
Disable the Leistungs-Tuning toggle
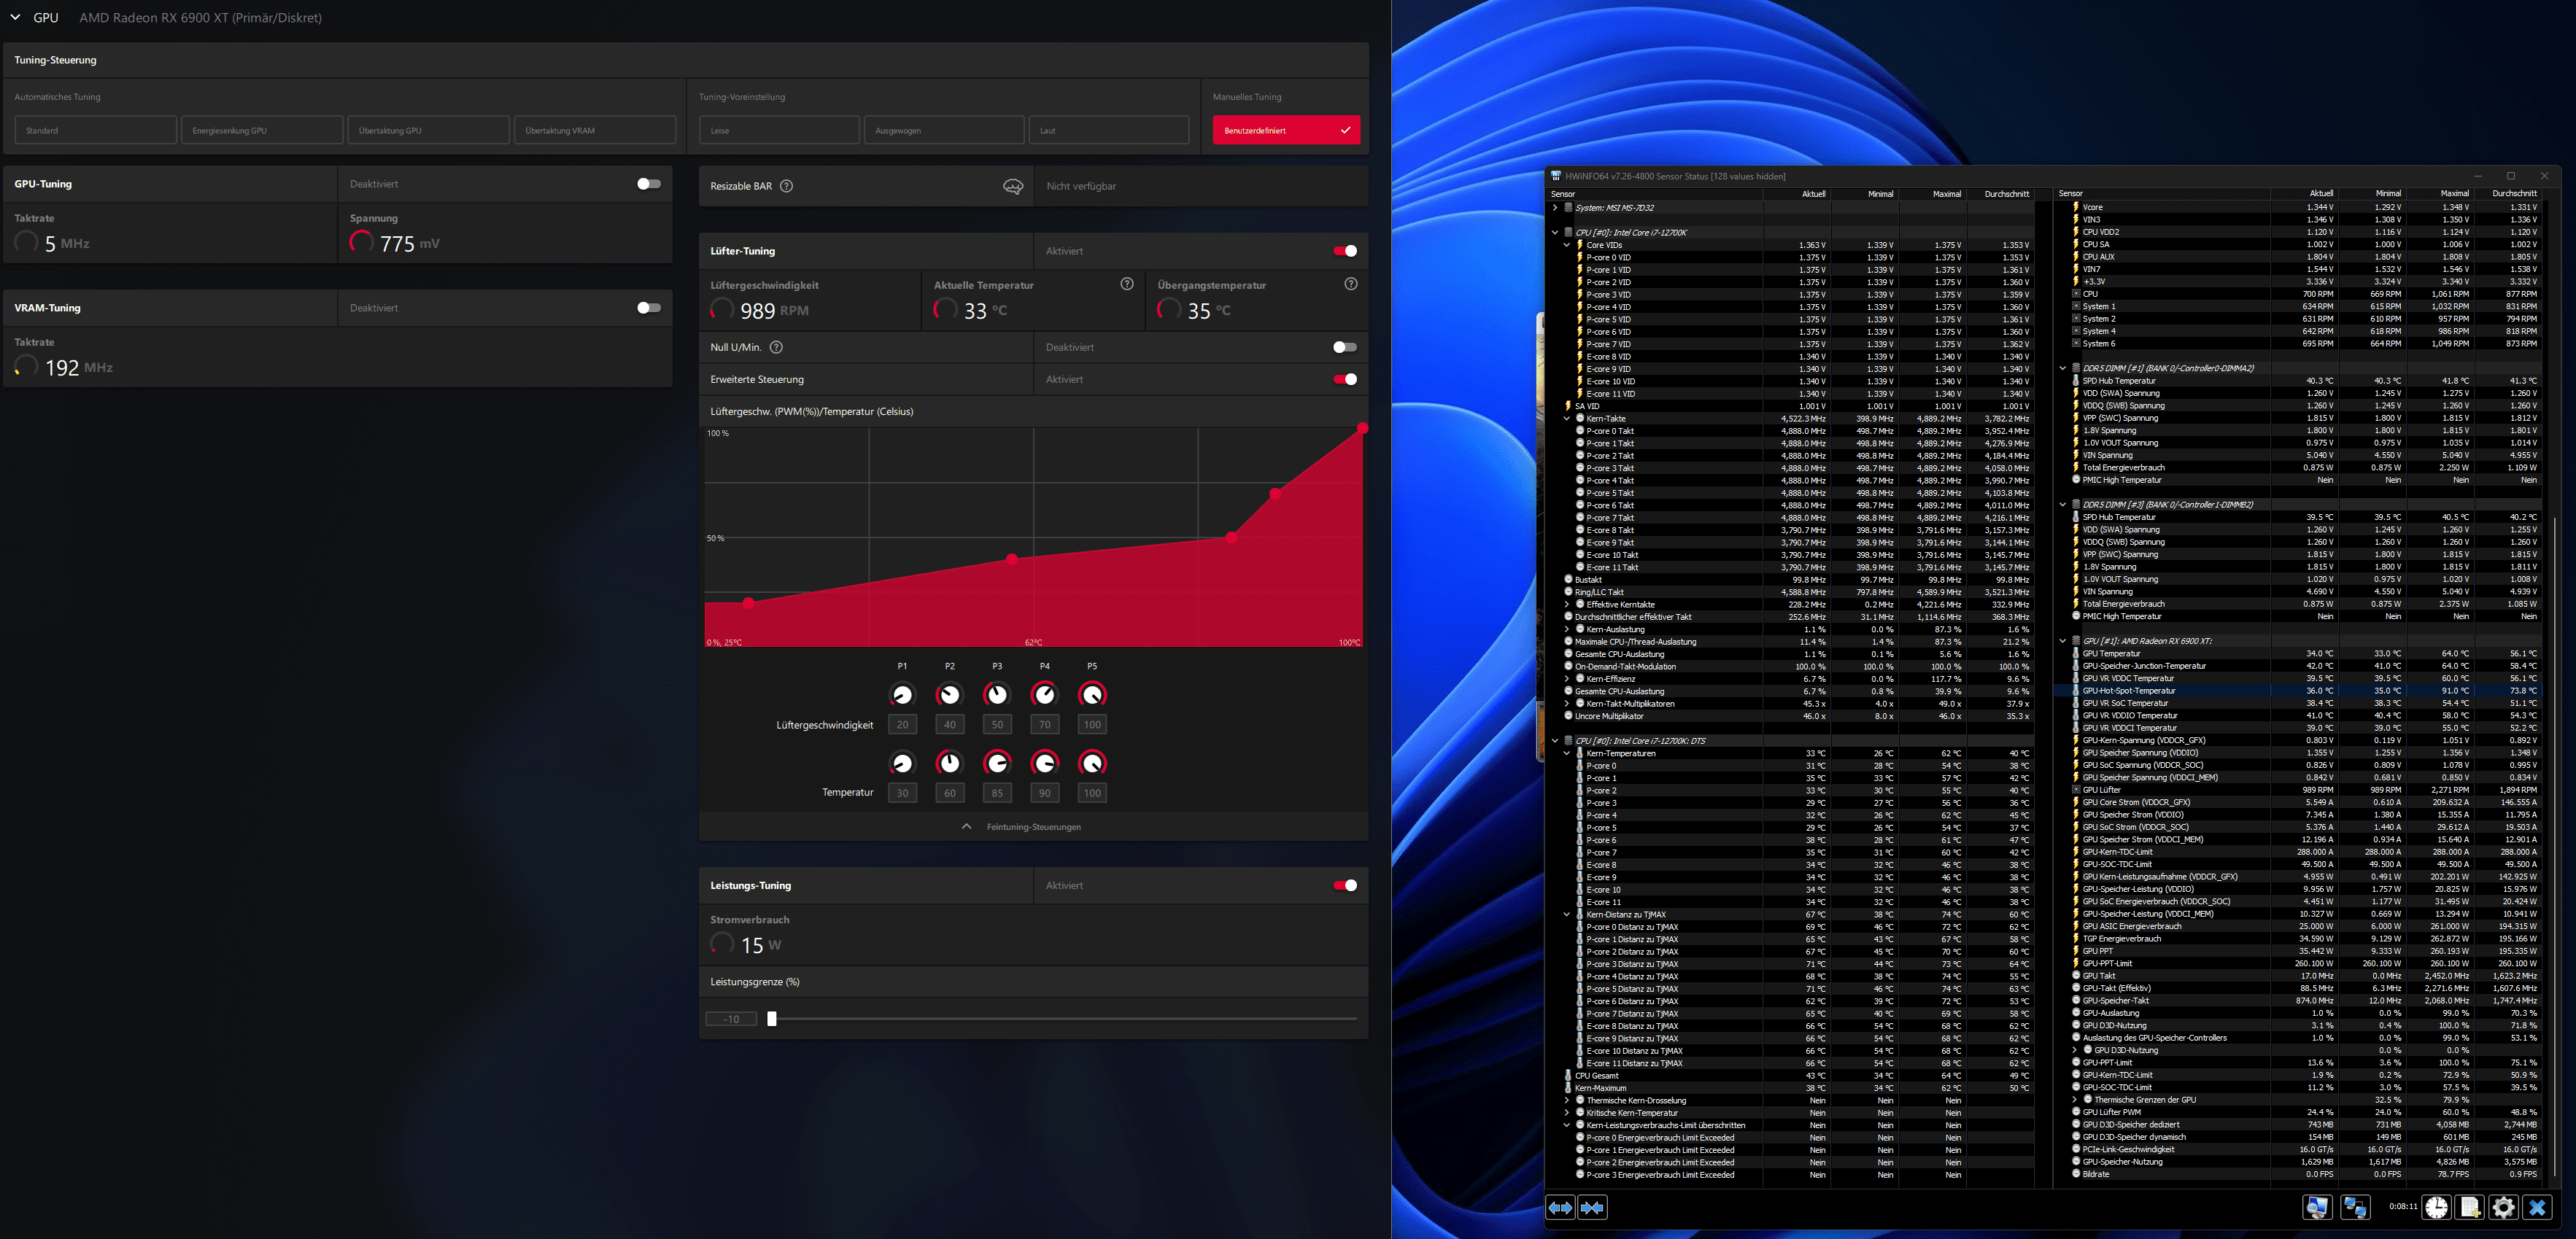pyautogui.click(x=1345, y=885)
